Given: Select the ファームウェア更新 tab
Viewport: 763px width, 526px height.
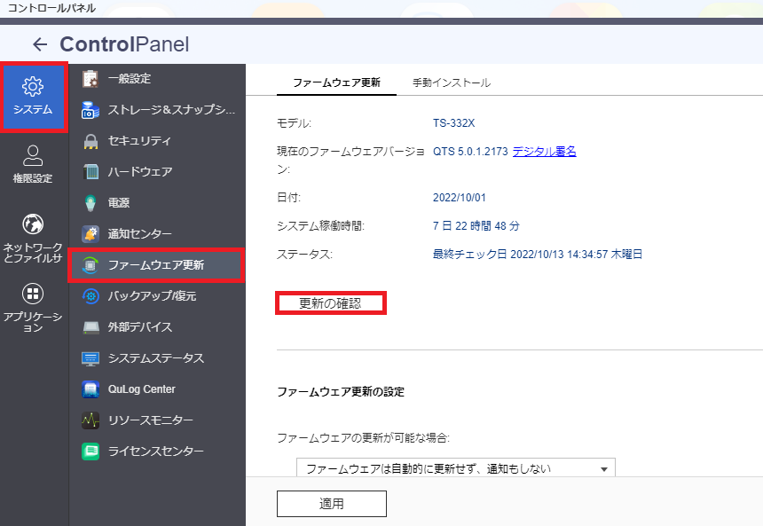Looking at the screenshot, I should pyautogui.click(x=336, y=82).
